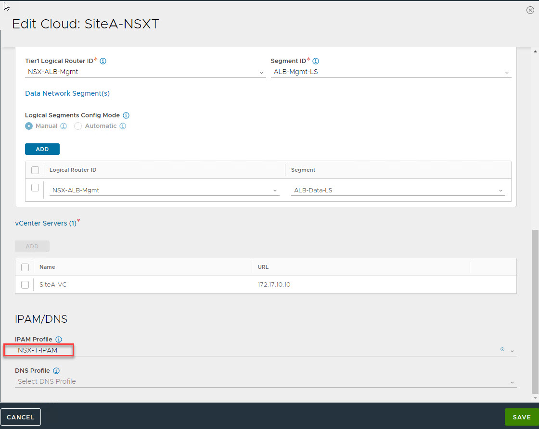Tick the SiteA-VC vCenter server checkbox
Image resolution: width=539 pixels, height=429 pixels.
25,285
